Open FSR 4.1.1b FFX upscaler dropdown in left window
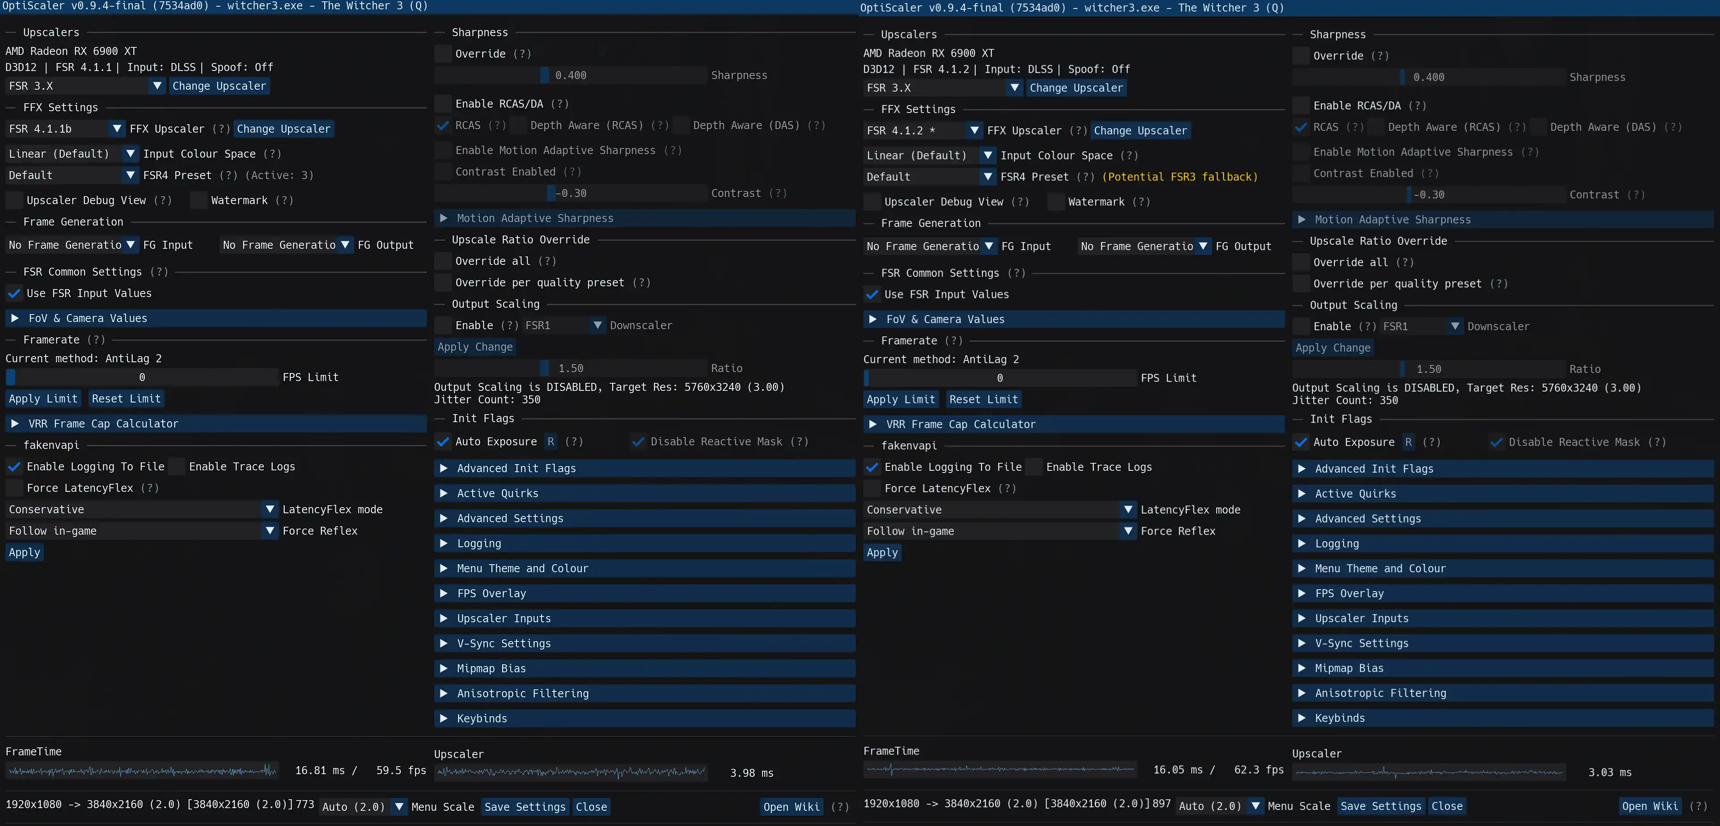Viewport: 1720px width, 826px height. (65, 129)
